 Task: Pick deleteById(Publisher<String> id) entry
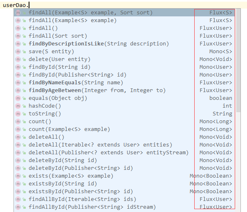point(81,168)
